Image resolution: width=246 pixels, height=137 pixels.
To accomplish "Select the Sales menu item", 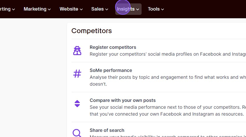I will point(100,9).
